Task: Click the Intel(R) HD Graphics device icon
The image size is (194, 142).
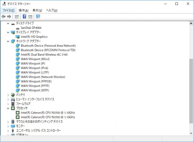Action: point(18,37)
